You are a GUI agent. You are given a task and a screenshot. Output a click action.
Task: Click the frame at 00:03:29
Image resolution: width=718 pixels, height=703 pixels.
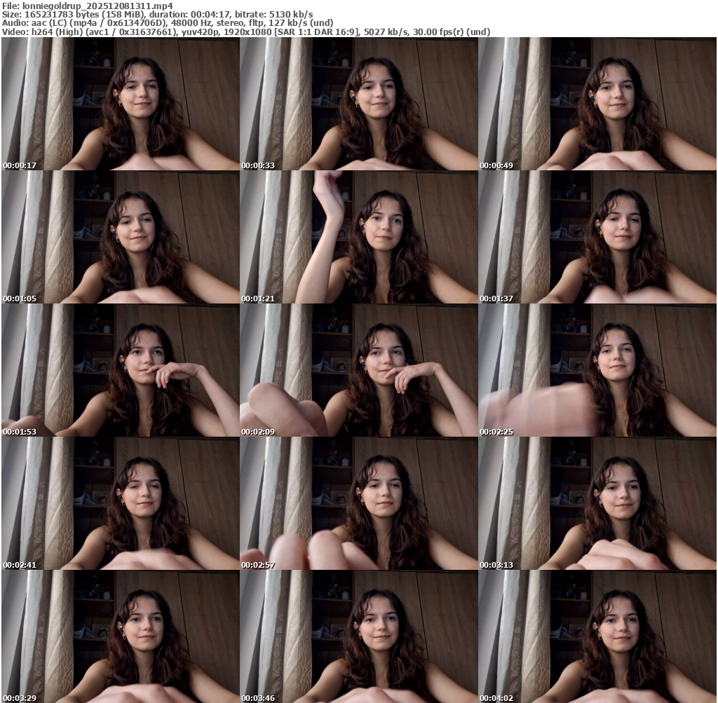tap(121, 636)
